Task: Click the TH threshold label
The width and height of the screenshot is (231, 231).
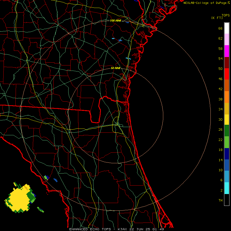Action: pyautogui.click(x=220, y=200)
